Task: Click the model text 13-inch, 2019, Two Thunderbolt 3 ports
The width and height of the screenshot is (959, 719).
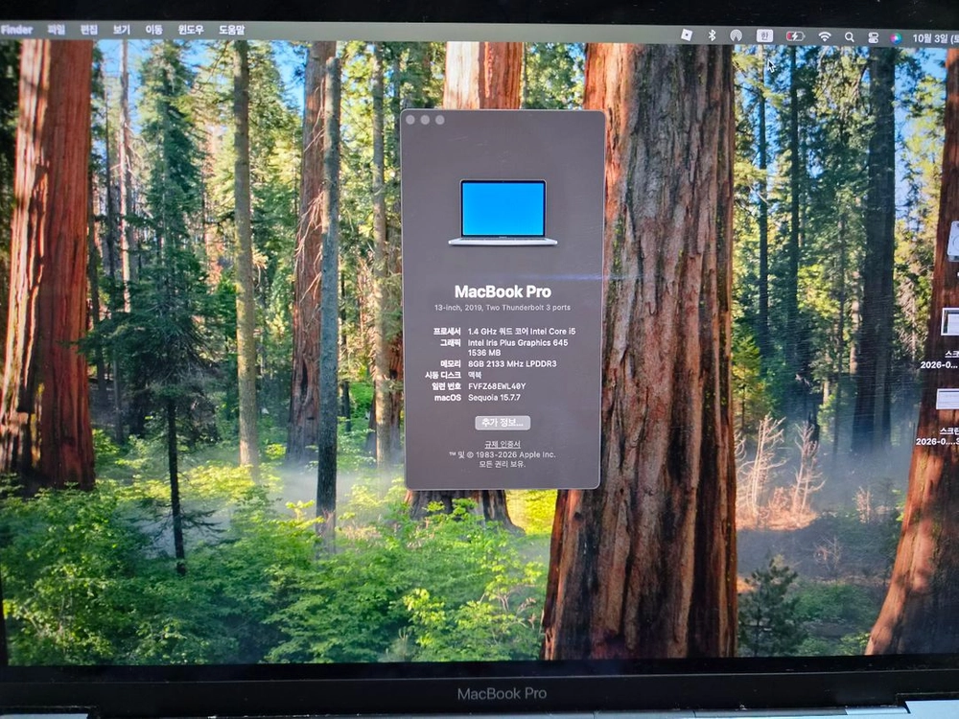Action: pos(503,308)
